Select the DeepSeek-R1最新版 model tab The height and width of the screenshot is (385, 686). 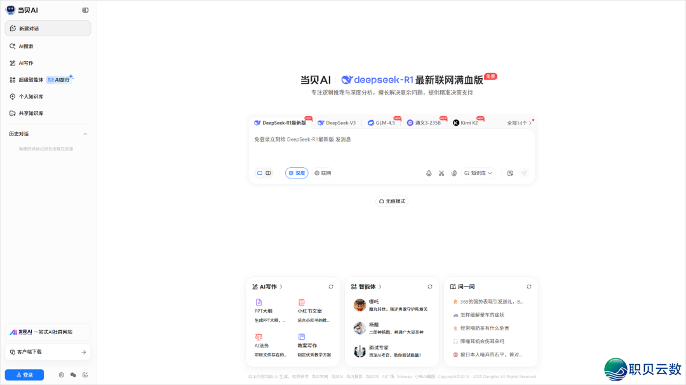280,123
